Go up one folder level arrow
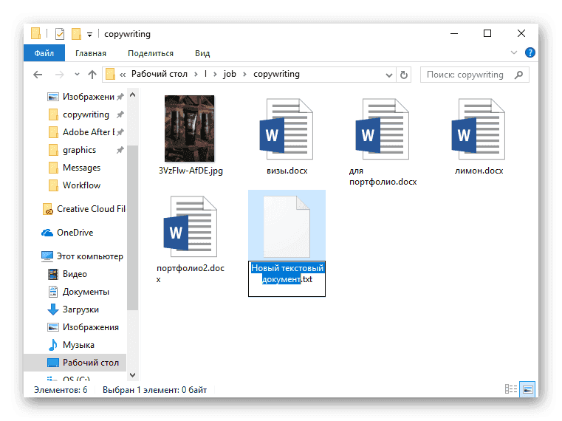This screenshot has height=421, width=562. (x=92, y=75)
